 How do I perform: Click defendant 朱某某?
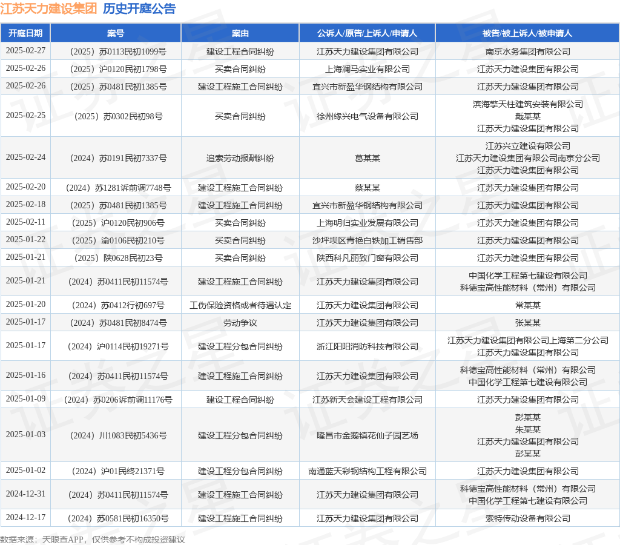tap(528, 429)
